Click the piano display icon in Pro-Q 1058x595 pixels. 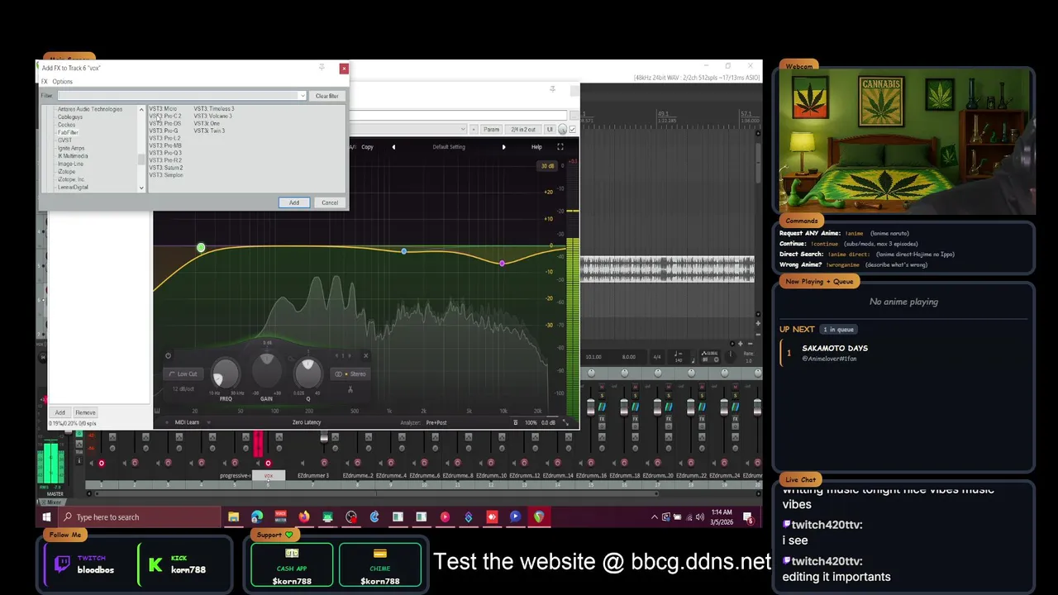[x=157, y=410]
